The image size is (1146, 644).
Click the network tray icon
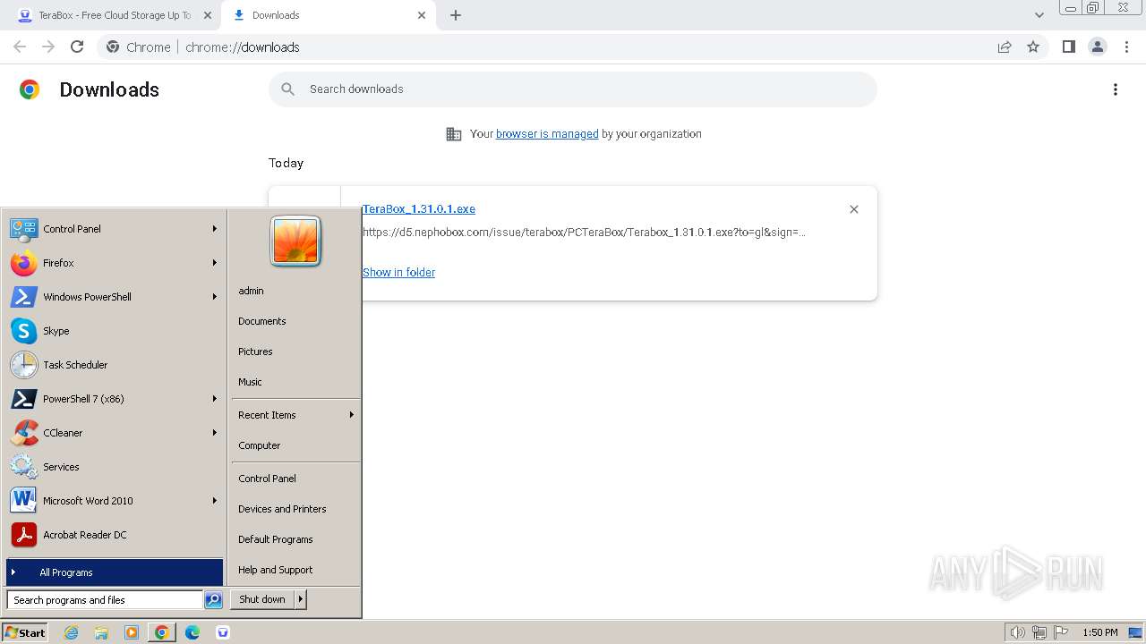(x=1039, y=632)
